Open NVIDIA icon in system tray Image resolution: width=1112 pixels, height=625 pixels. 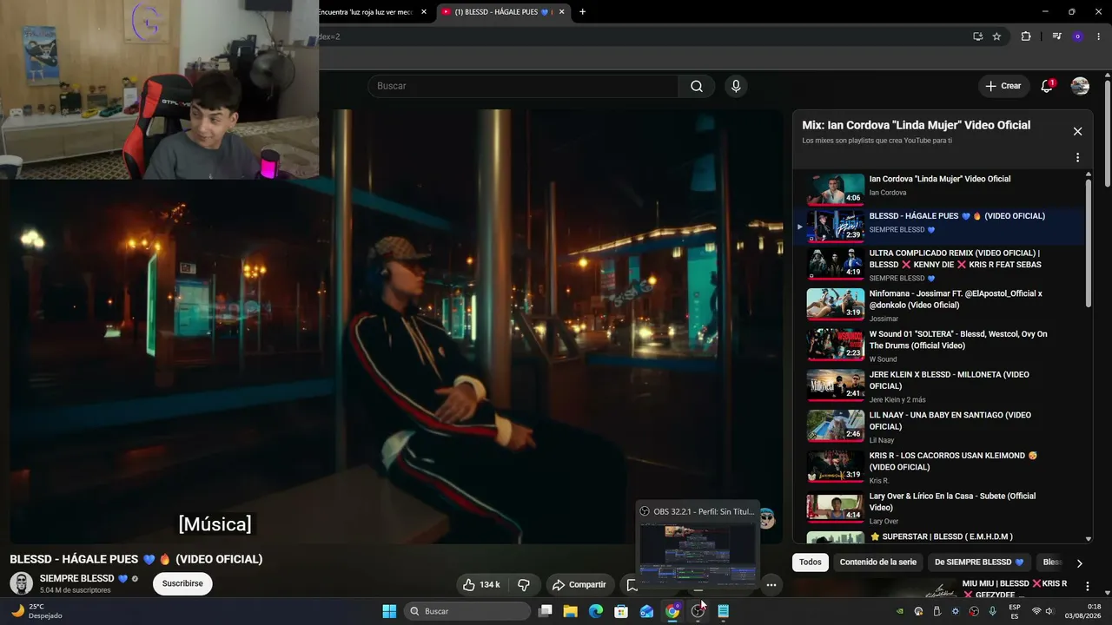point(899,611)
